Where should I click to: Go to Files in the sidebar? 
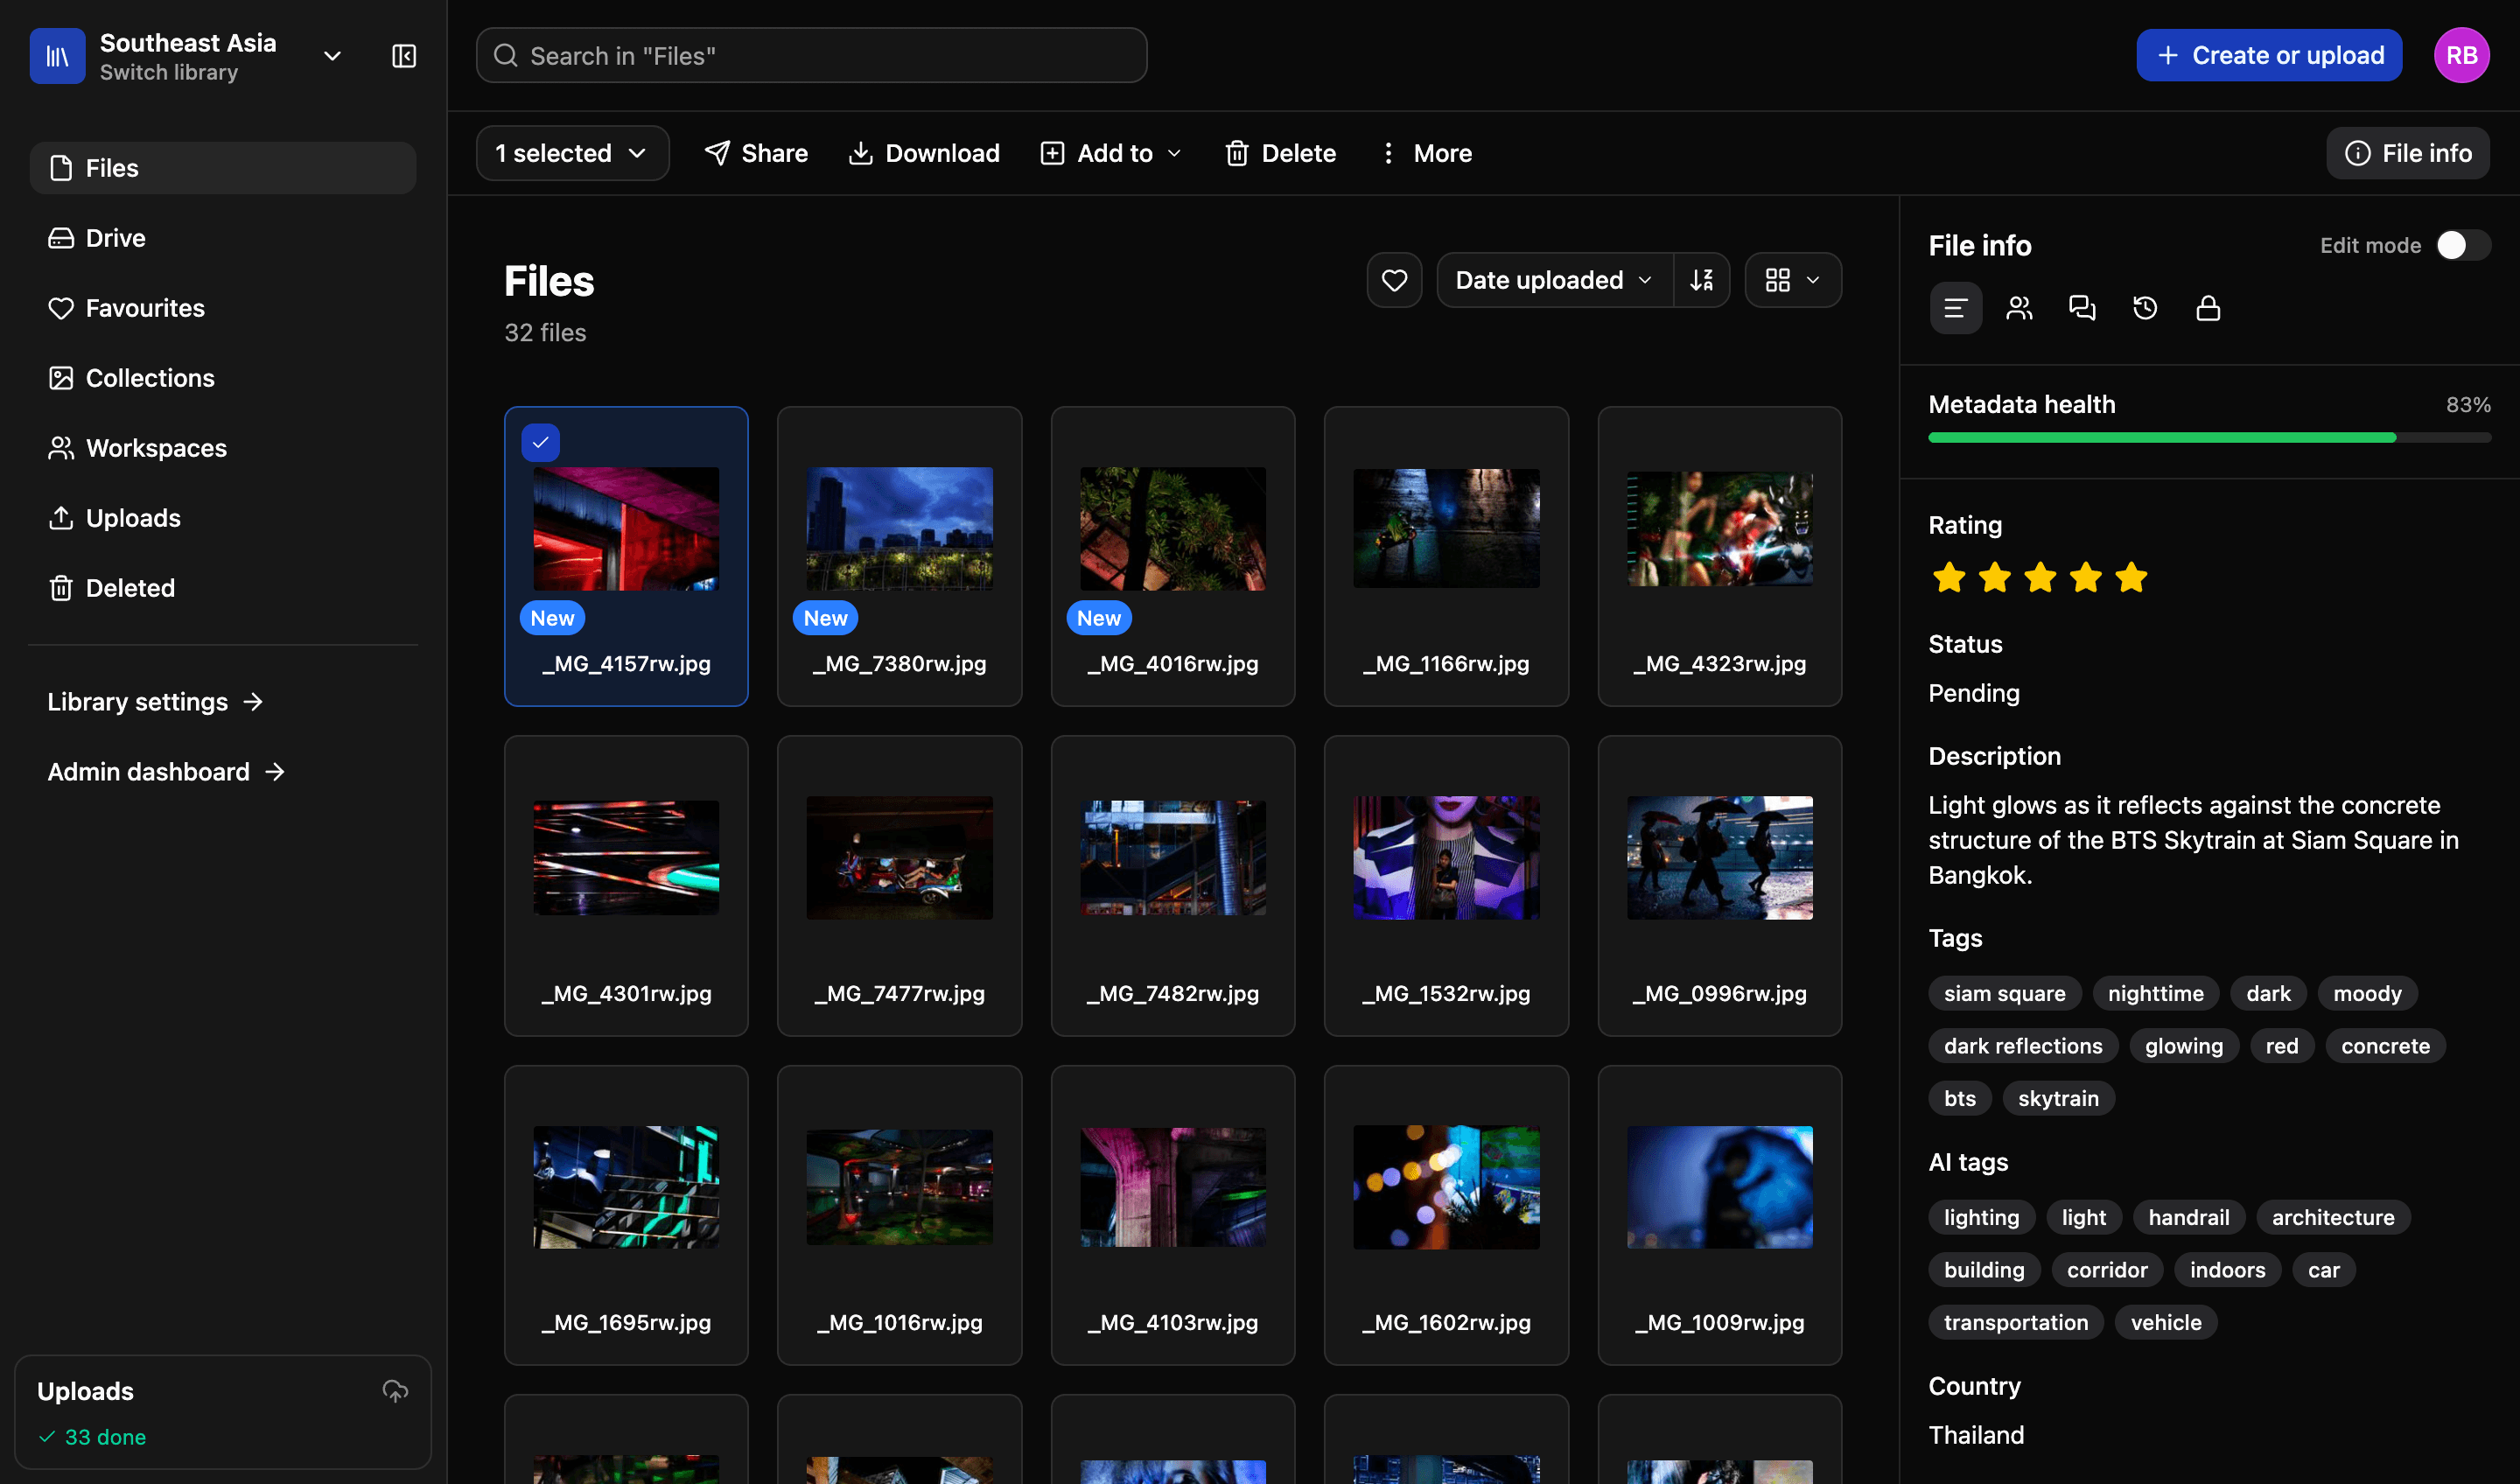223,168
